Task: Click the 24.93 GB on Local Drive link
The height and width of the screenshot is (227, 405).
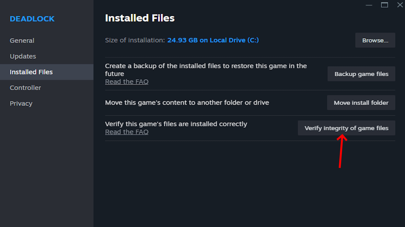Action: (x=213, y=40)
